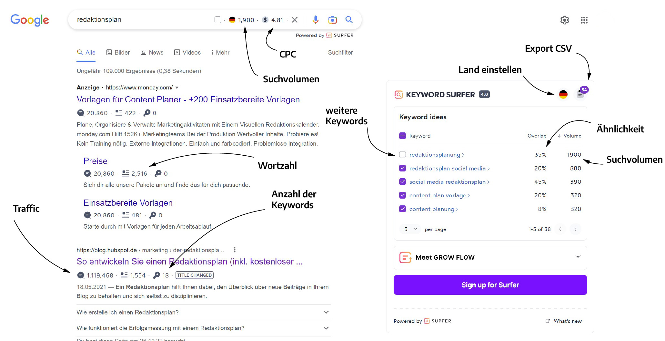Switch to the Videos tab

[x=187, y=52]
